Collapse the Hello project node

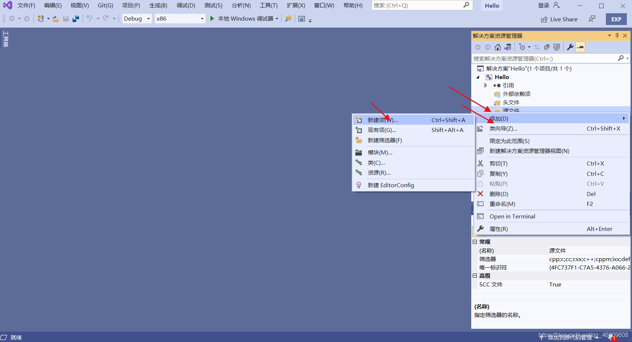[478, 77]
